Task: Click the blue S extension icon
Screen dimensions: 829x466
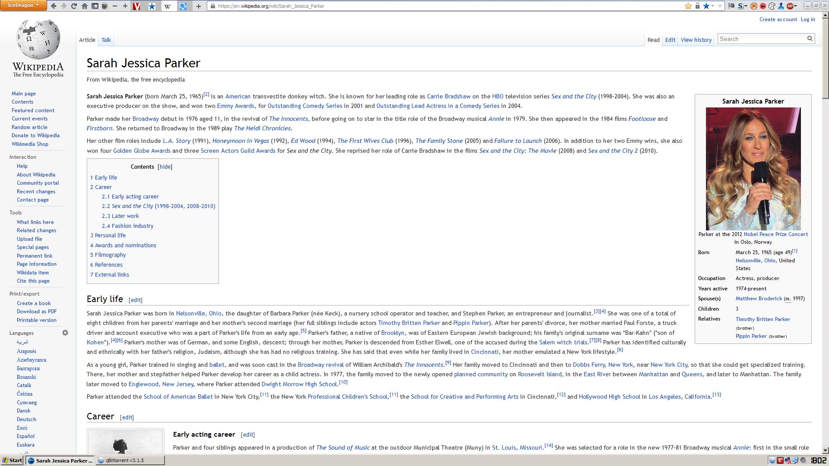Action: pyautogui.click(x=740, y=6)
